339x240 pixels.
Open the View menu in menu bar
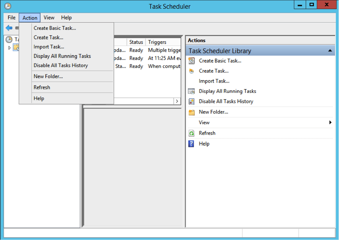(x=49, y=17)
